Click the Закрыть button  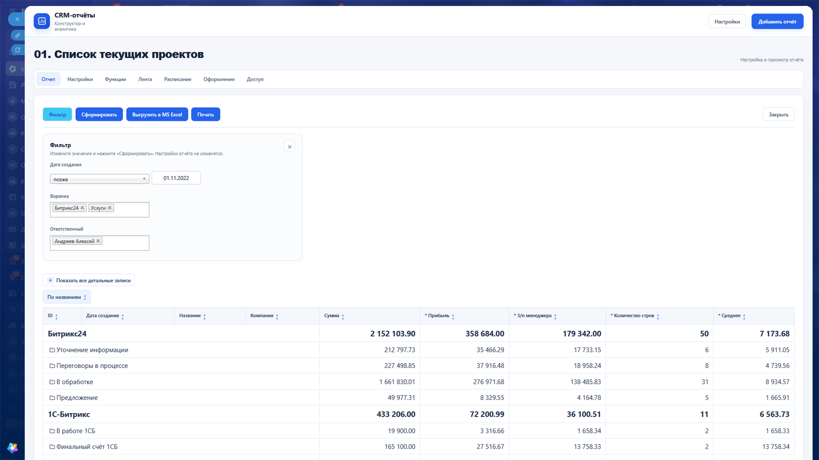point(778,115)
